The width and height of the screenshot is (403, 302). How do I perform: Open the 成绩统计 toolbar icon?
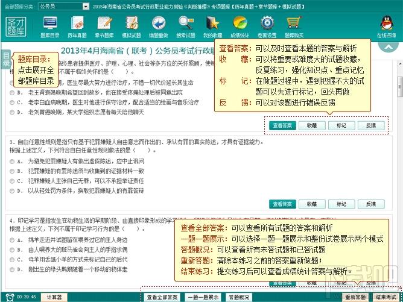pos(240,24)
